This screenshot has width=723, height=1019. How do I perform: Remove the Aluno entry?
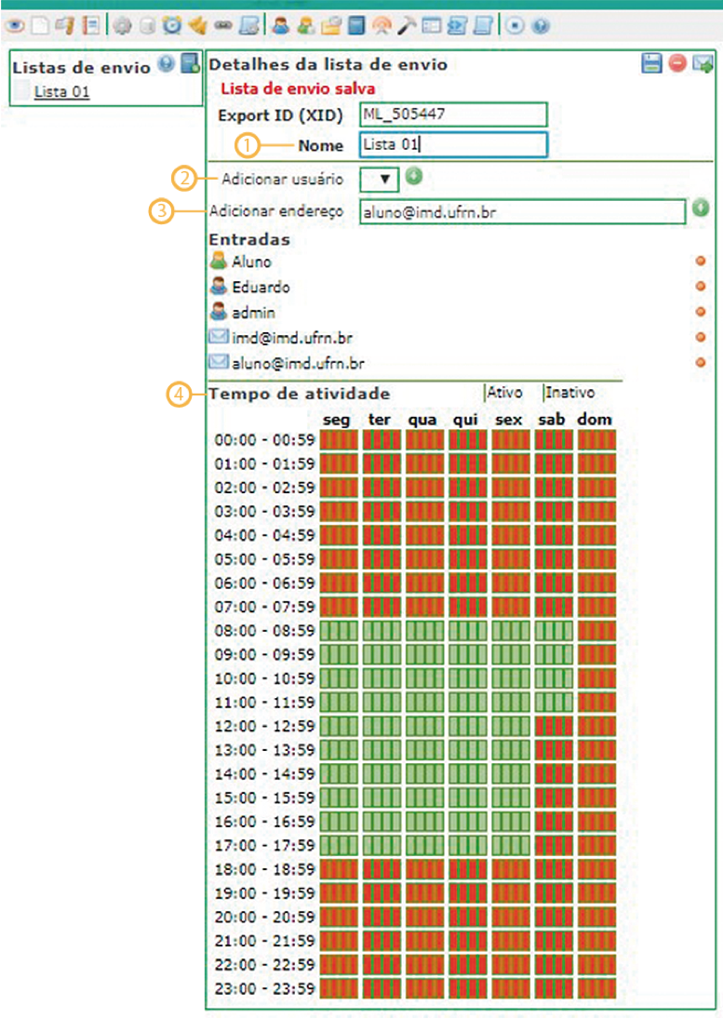pos(701,261)
